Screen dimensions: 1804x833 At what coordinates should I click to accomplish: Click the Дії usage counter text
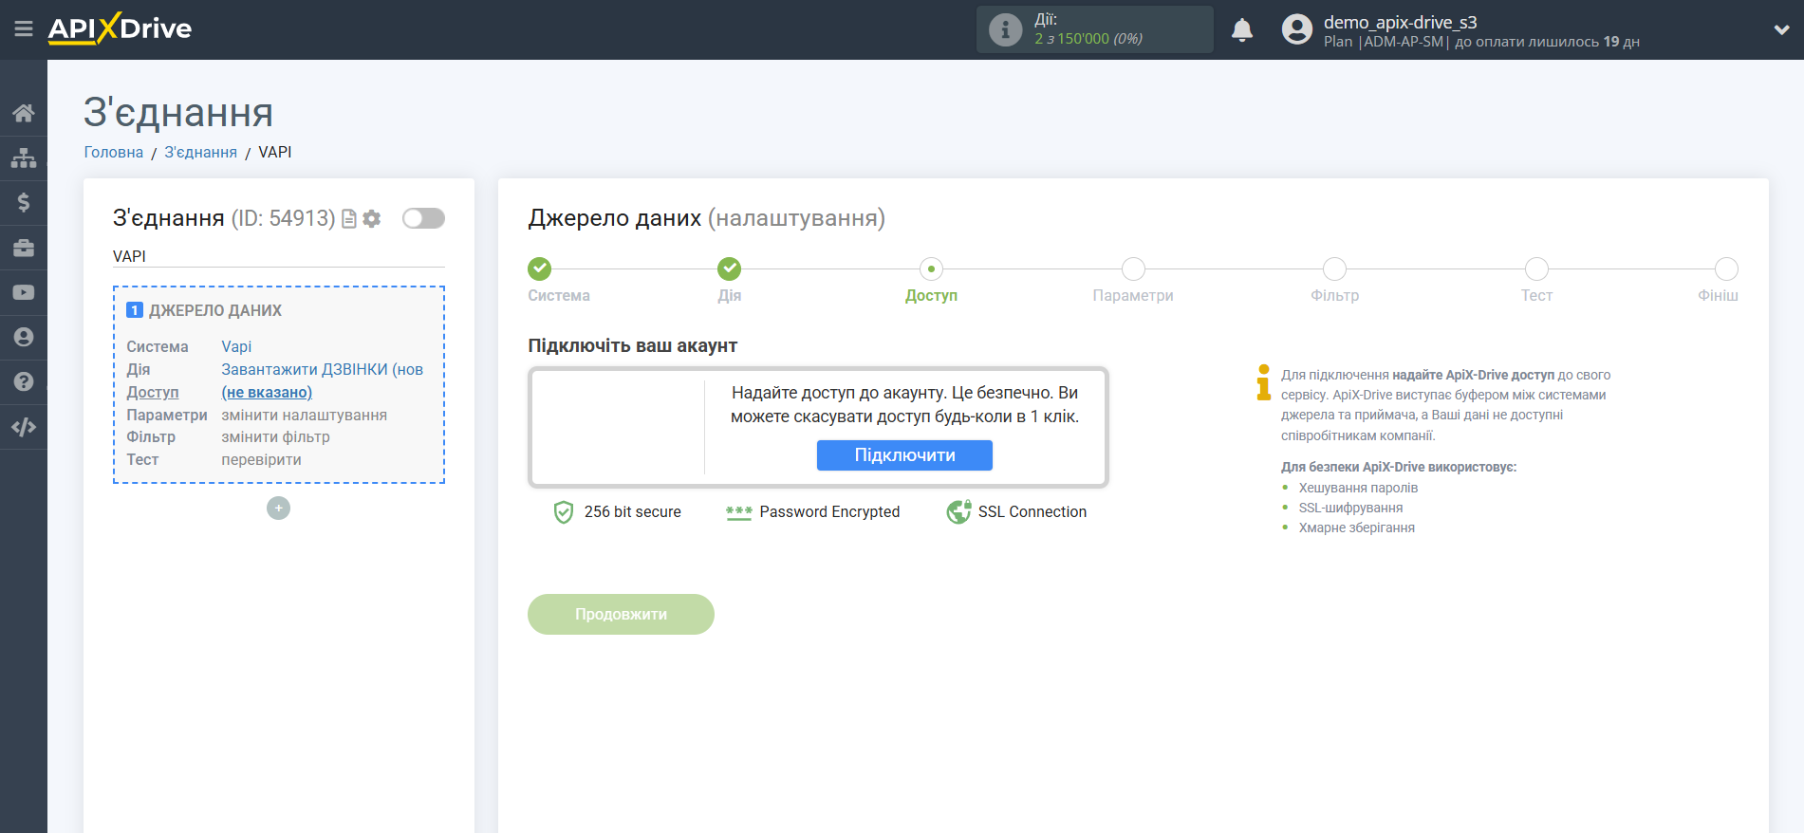point(1088,29)
